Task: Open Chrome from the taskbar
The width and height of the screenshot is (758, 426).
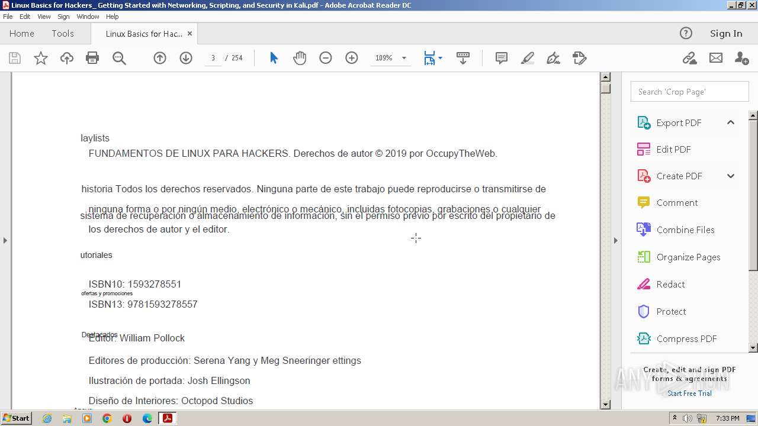Action: (x=107, y=418)
